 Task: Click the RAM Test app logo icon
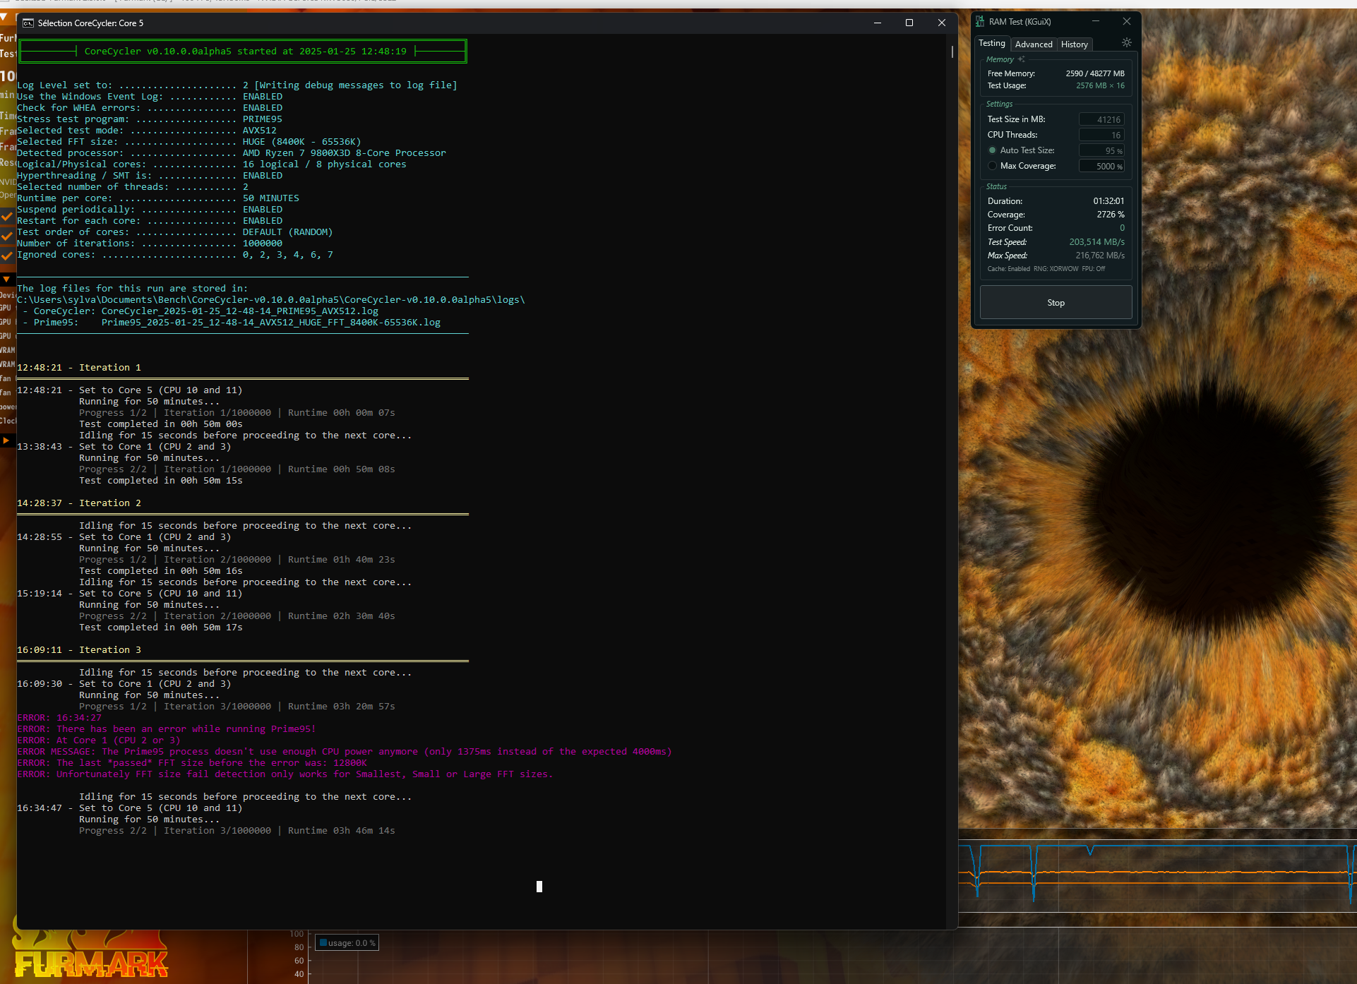980,22
